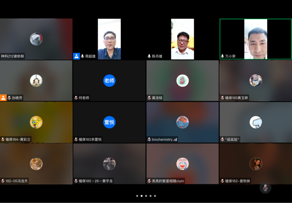
Task: Click the blue member icon next to 周超雄
Action: point(76,56)
